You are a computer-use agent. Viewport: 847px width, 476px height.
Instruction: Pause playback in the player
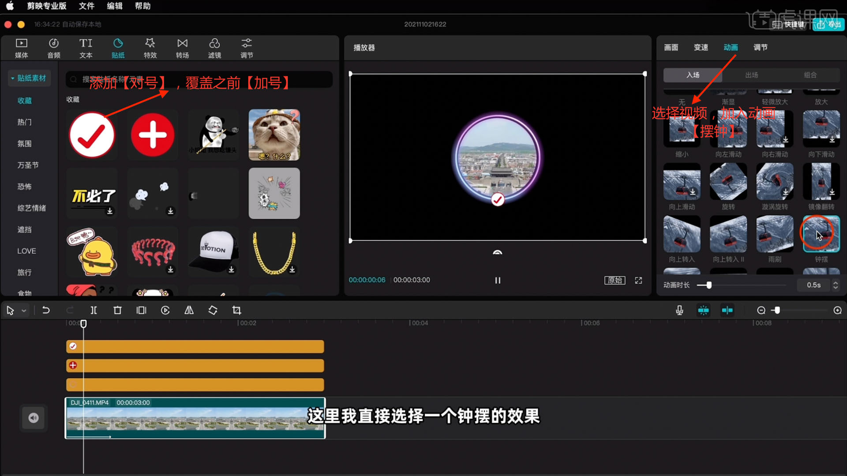coord(498,280)
